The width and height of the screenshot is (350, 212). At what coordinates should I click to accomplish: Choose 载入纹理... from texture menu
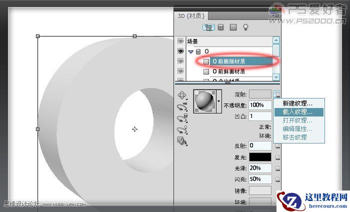[298, 112]
